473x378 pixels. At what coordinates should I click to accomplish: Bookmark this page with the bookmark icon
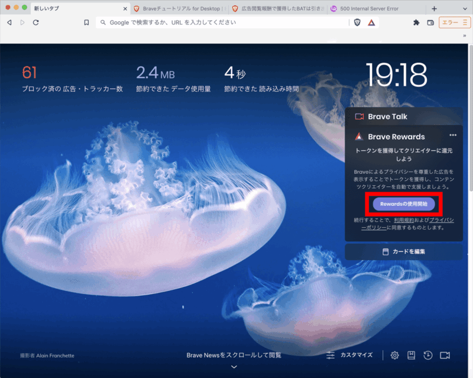tap(86, 22)
